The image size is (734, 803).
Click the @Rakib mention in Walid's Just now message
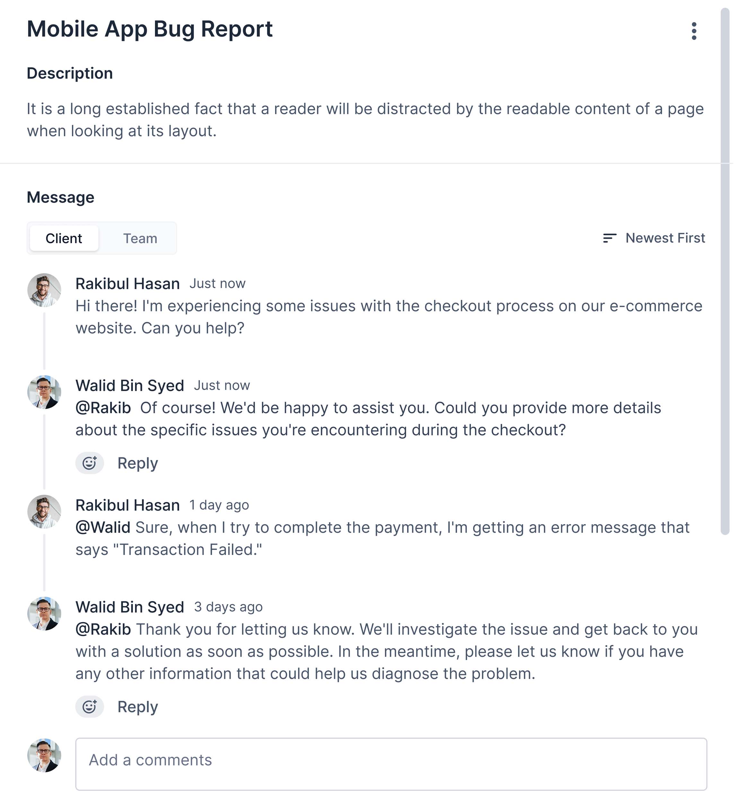point(103,408)
